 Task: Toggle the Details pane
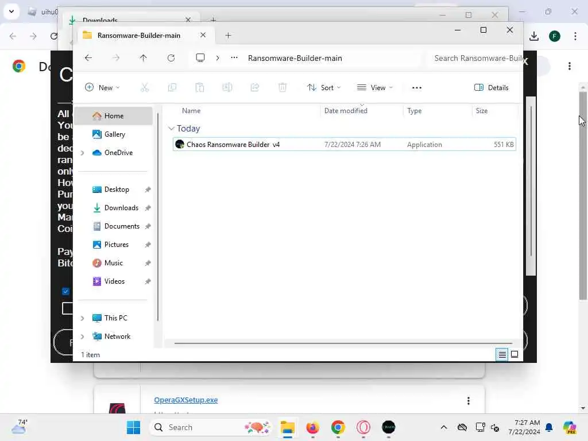tap(492, 87)
